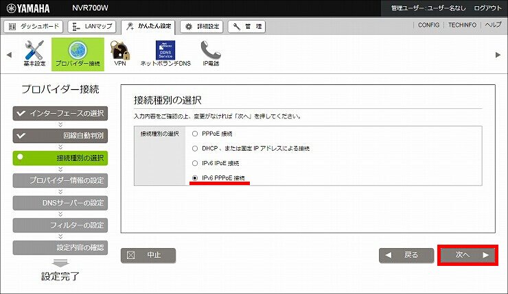Open the かんたん設定 tab
The height and width of the screenshot is (294, 508).
tap(148, 27)
